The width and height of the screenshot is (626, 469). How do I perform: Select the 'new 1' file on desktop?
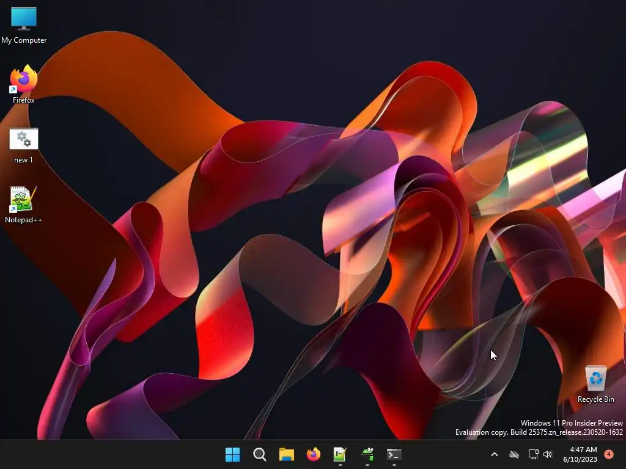pyautogui.click(x=24, y=146)
